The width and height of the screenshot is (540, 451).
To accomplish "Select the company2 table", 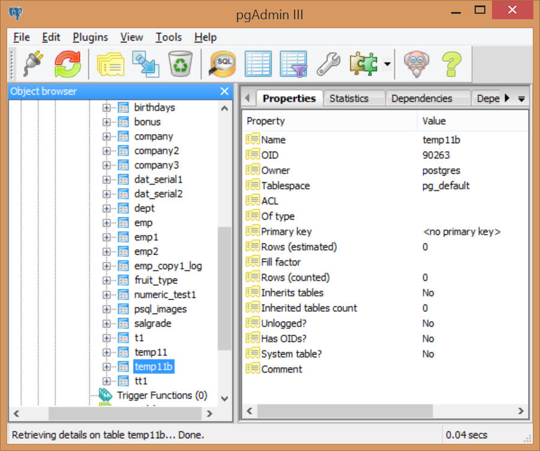I will click(157, 151).
